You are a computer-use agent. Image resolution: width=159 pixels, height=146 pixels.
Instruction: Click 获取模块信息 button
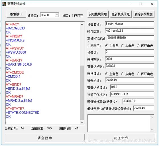tap(98, 14)
